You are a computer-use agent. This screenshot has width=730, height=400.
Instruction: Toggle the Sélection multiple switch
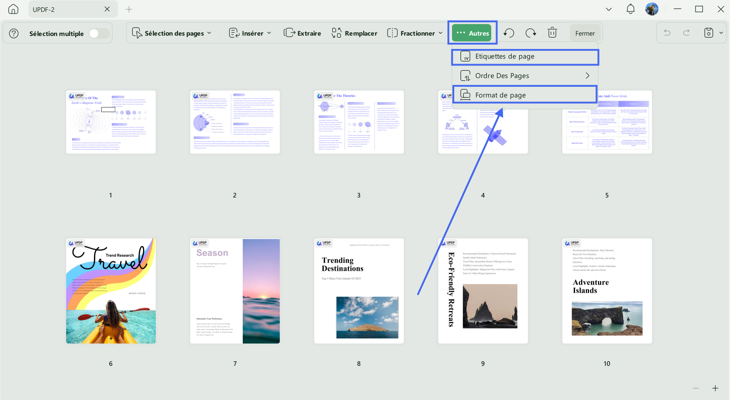(99, 33)
